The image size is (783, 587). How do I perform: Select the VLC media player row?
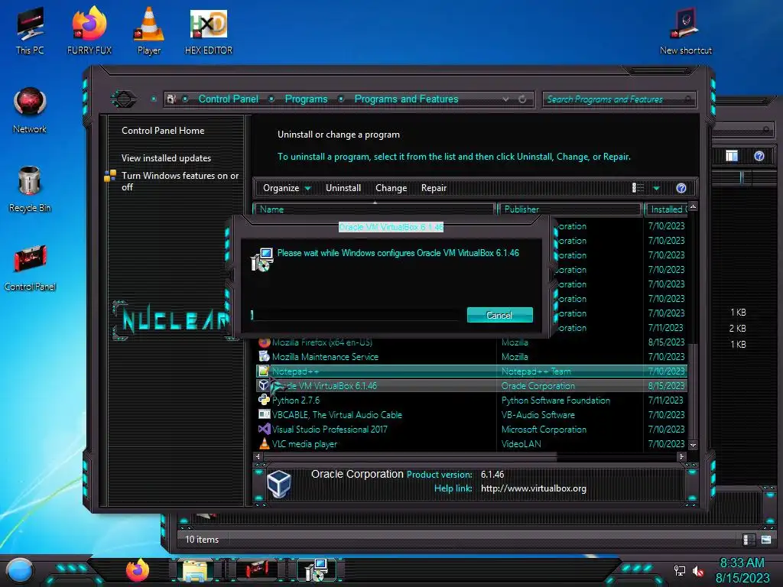(471, 443)
